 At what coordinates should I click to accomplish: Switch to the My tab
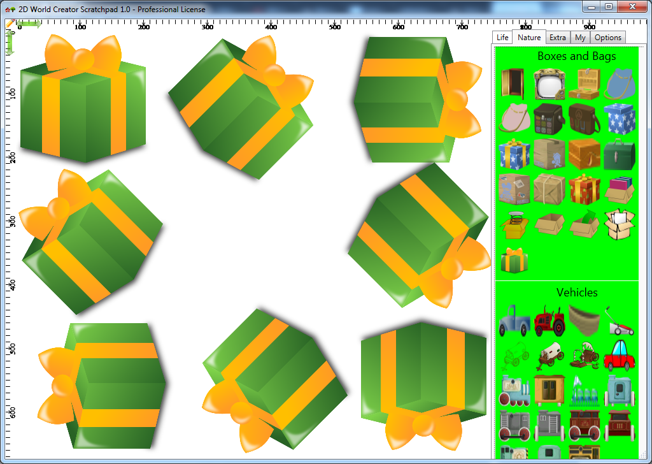click(x=580, y=38)
